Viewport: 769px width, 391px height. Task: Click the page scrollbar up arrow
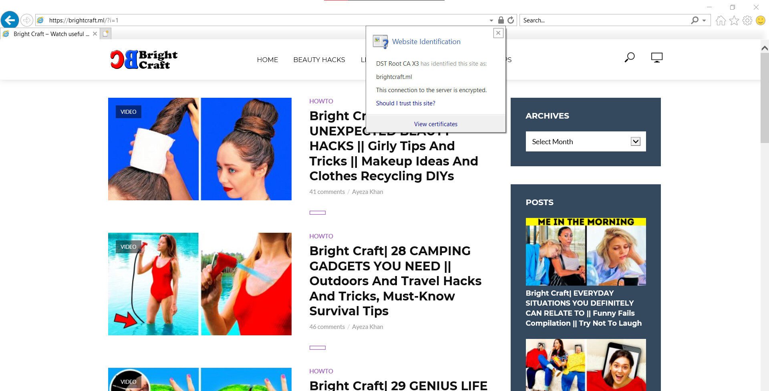coord(765,48)
